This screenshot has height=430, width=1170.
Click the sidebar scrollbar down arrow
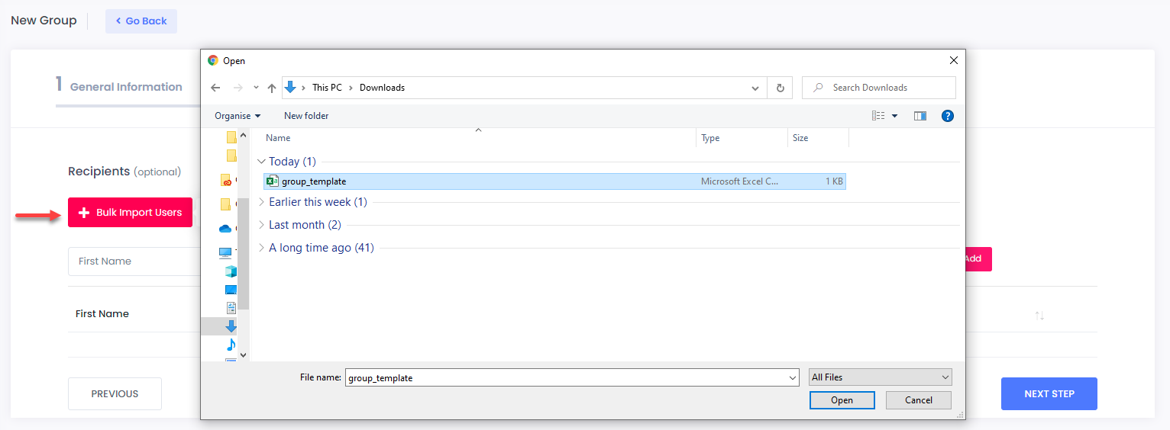pyautogui.click(x=243, y=355)
